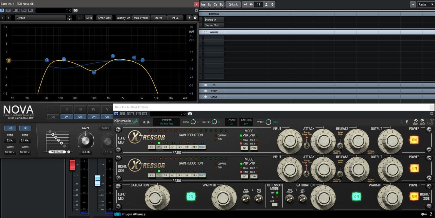Click the Smart Ops button

pyautogui.click(x=104, y=18)
